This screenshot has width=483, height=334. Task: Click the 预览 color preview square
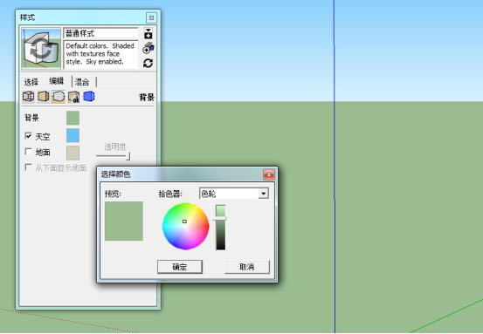[x=124, y=222]
